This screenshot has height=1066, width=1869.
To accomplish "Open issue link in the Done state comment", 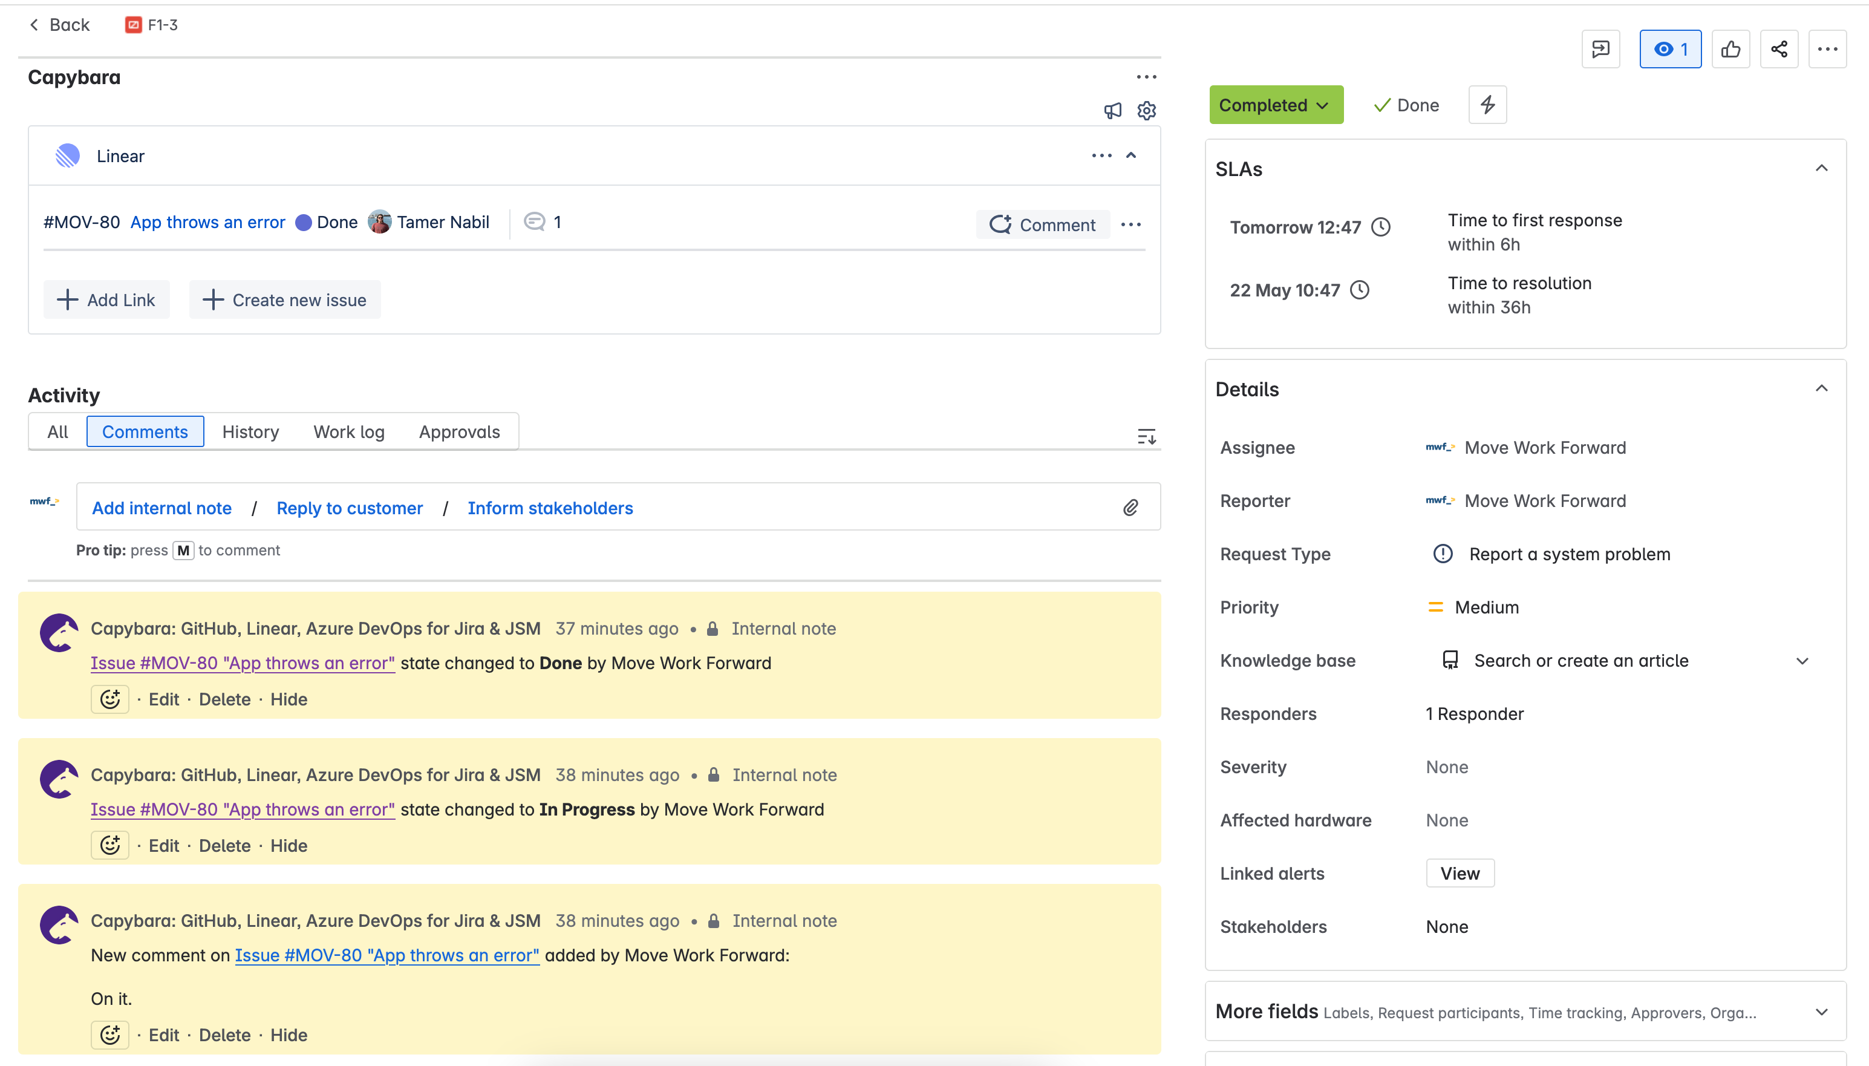I will [242, 663].
